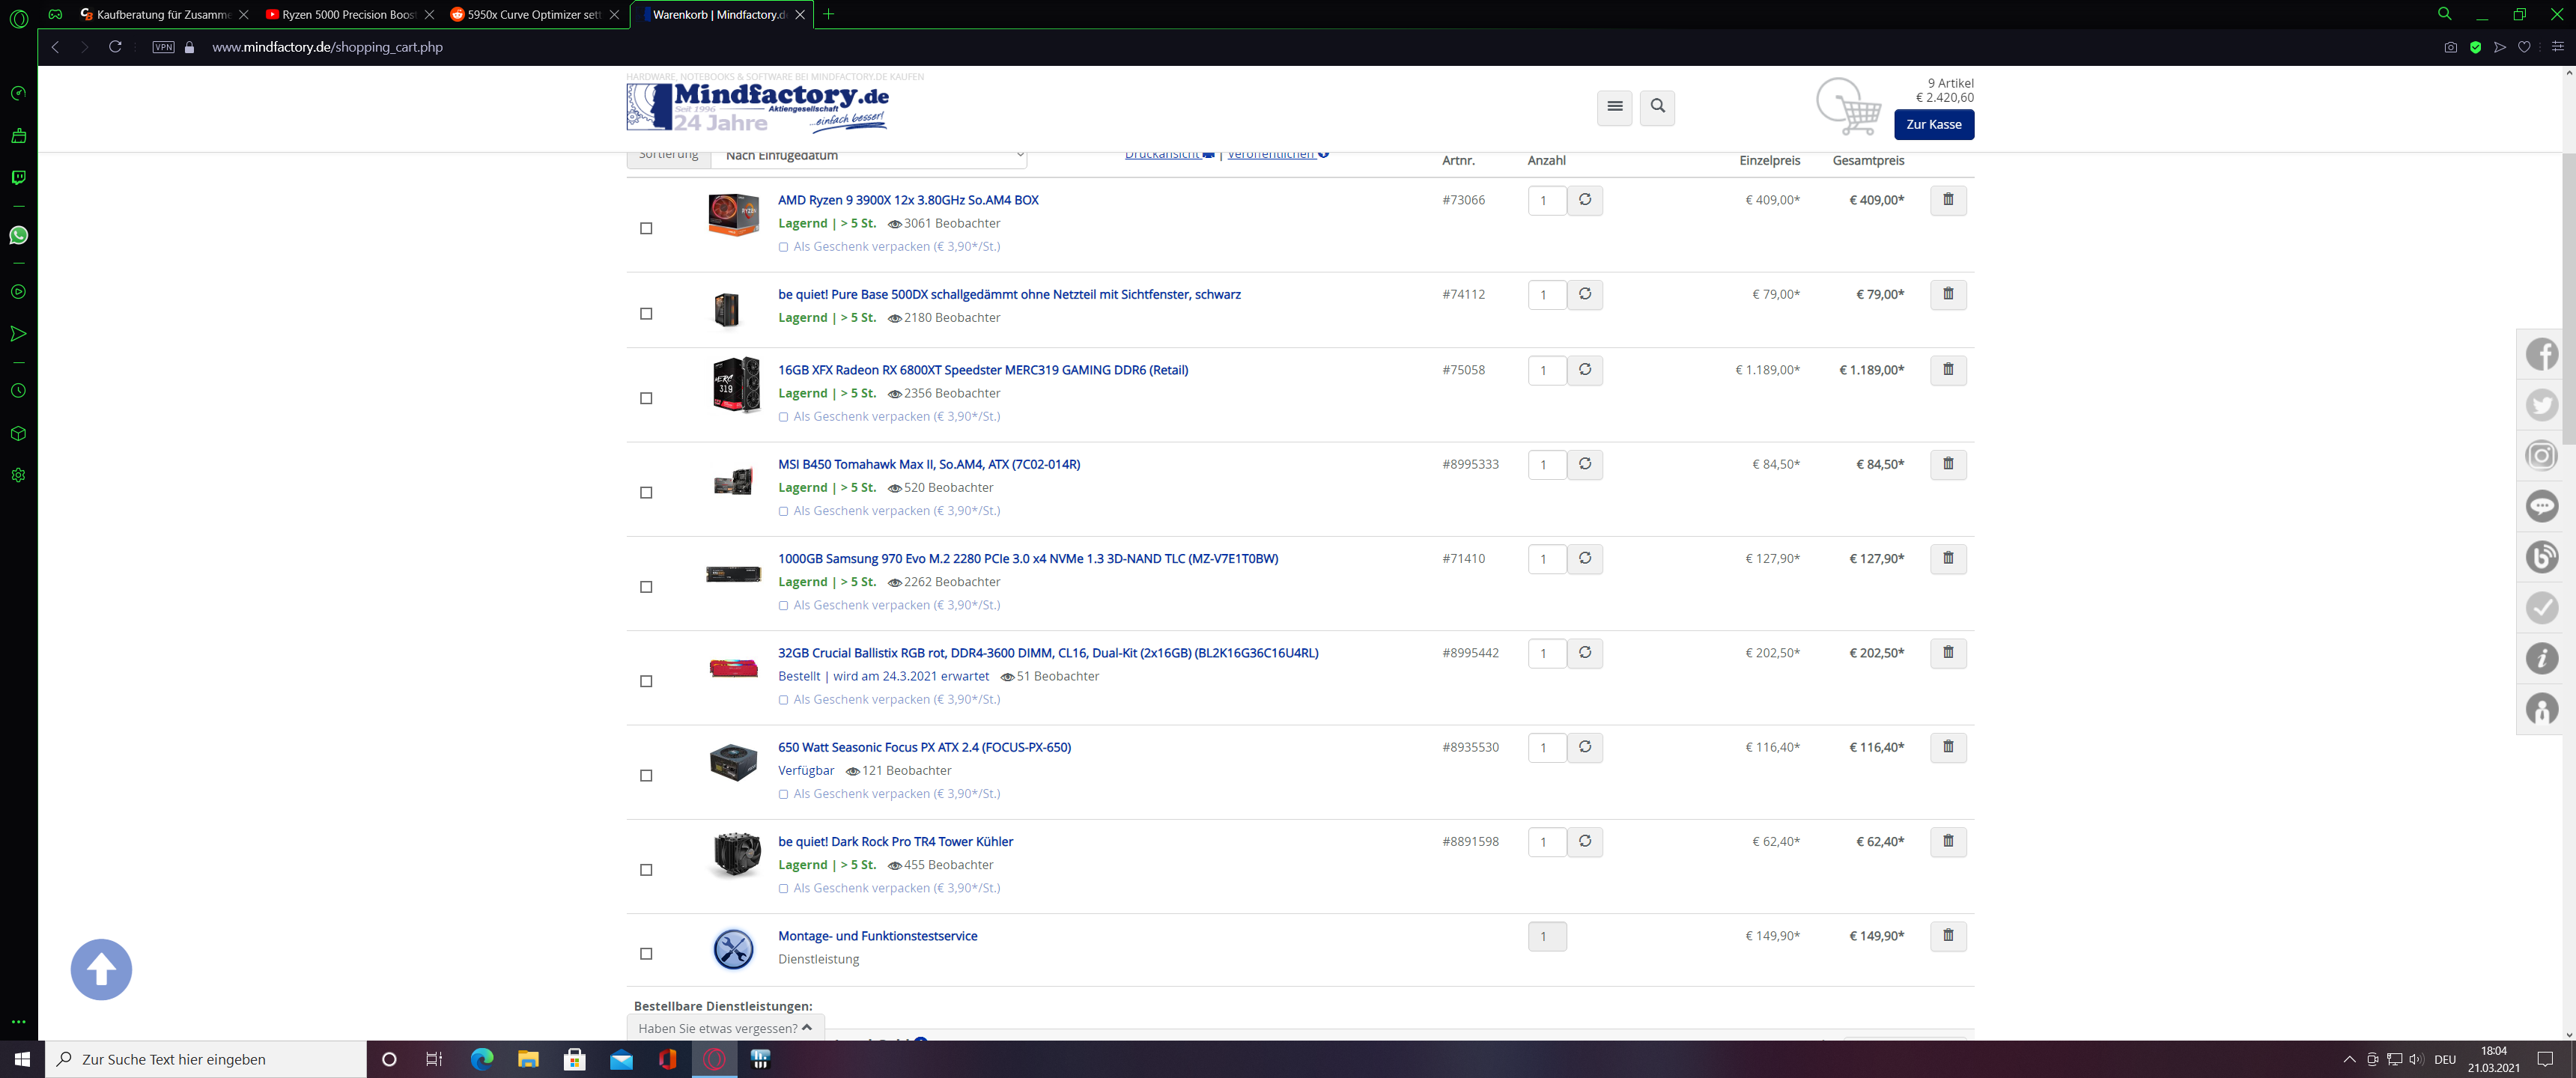The image size is (2576, 1078).
Task: Open the site search magnifier icon
Action: point(1657,107)
